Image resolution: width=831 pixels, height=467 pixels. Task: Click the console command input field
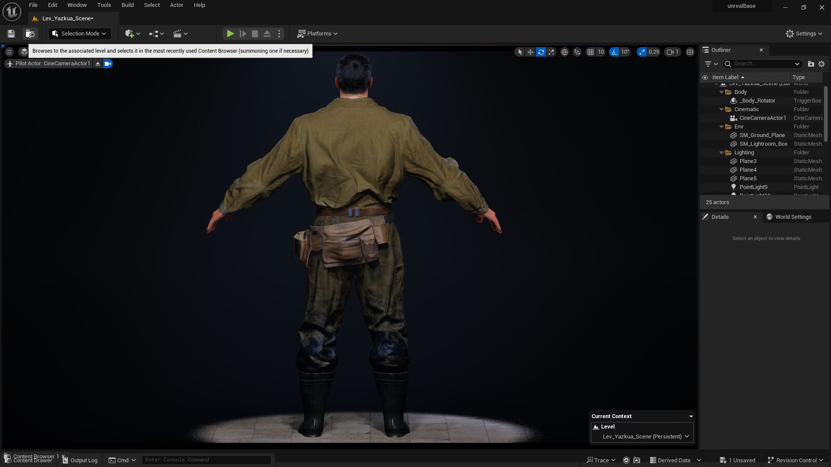[x=206, y=460]
